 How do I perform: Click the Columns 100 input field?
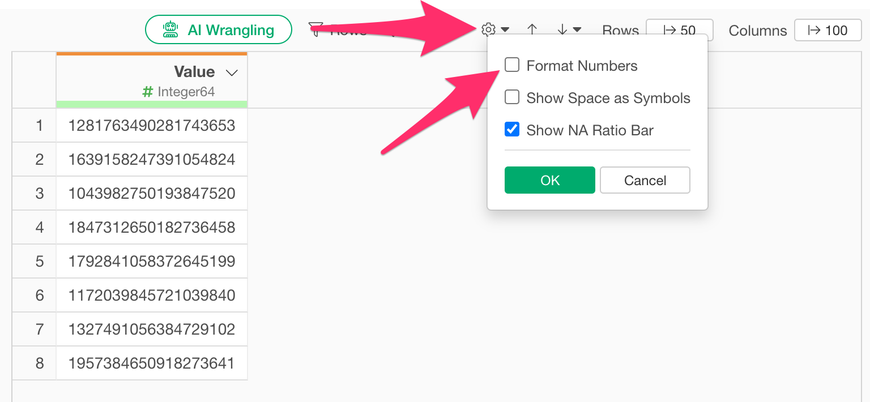click(828, 30)
